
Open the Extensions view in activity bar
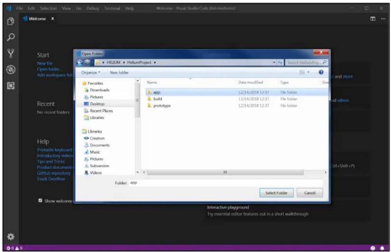[11, 86]
